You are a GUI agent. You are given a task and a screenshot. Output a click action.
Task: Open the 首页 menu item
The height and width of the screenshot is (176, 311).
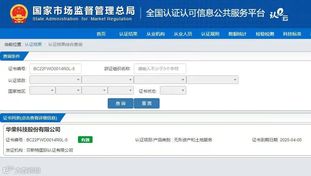[101, 34]
